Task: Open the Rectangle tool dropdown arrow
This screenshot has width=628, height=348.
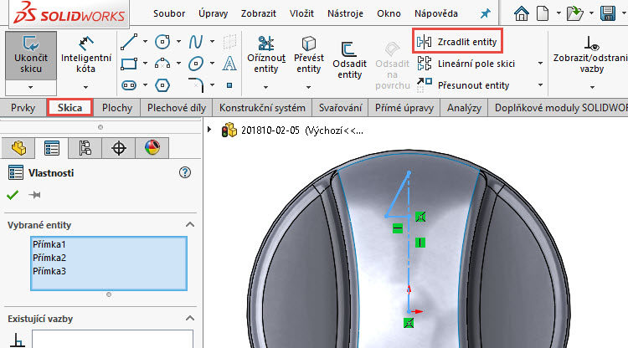Action: 145,64
